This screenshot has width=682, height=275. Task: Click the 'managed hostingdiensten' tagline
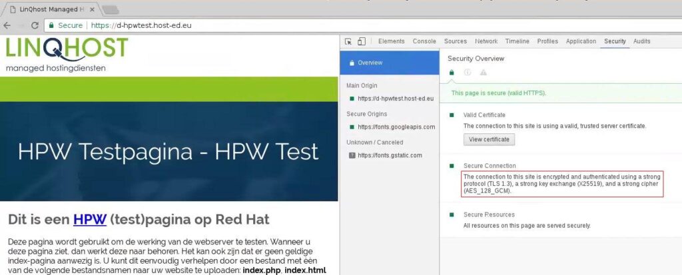(x=56, y=69)
